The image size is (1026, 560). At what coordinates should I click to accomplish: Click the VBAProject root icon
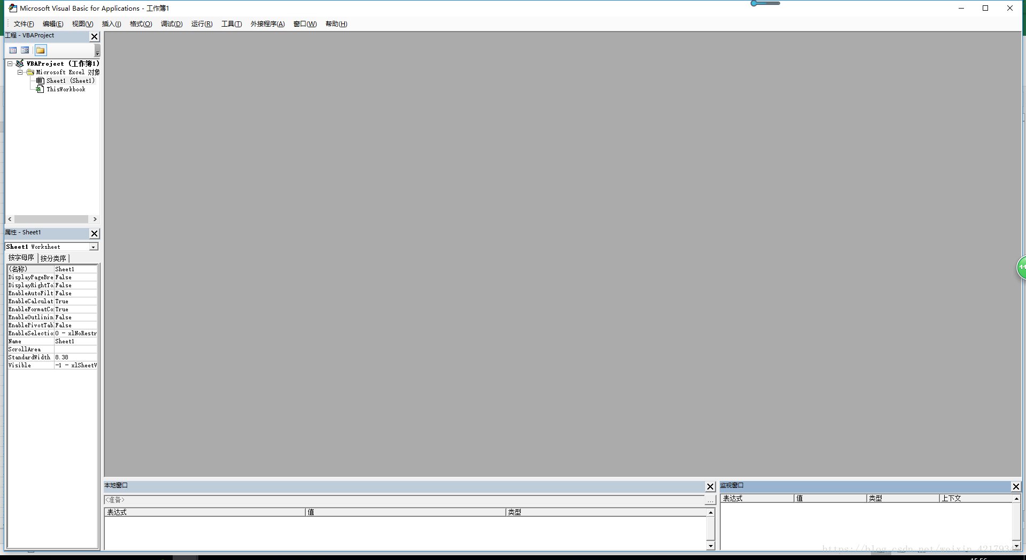click(20, 64)
